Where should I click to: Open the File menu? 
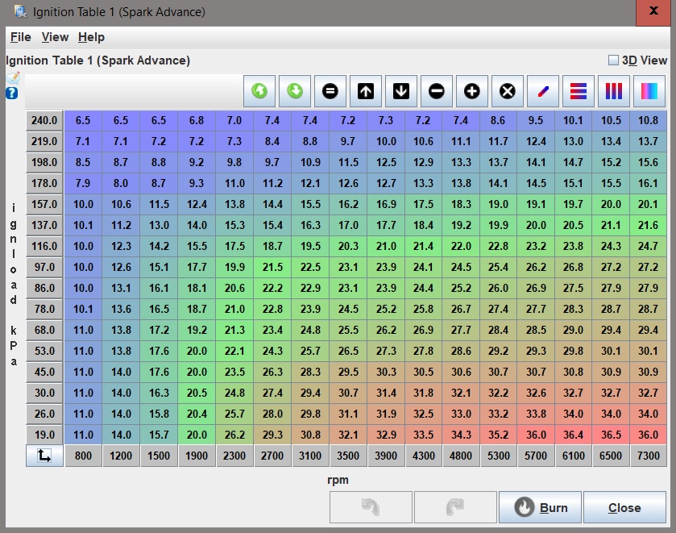tap(20, 37)
